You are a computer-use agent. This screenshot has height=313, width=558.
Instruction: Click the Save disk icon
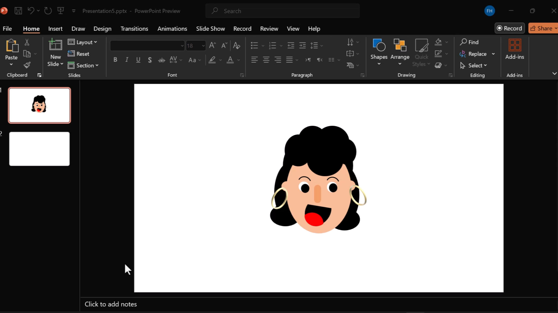click(18, 11)
